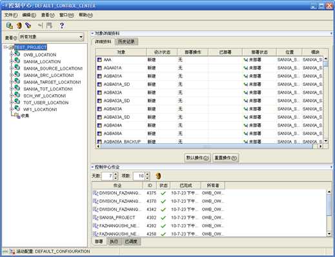335x257 pixels.
Task: Expand the SCH_WF_LOCATION1 node
Action: 12,96
